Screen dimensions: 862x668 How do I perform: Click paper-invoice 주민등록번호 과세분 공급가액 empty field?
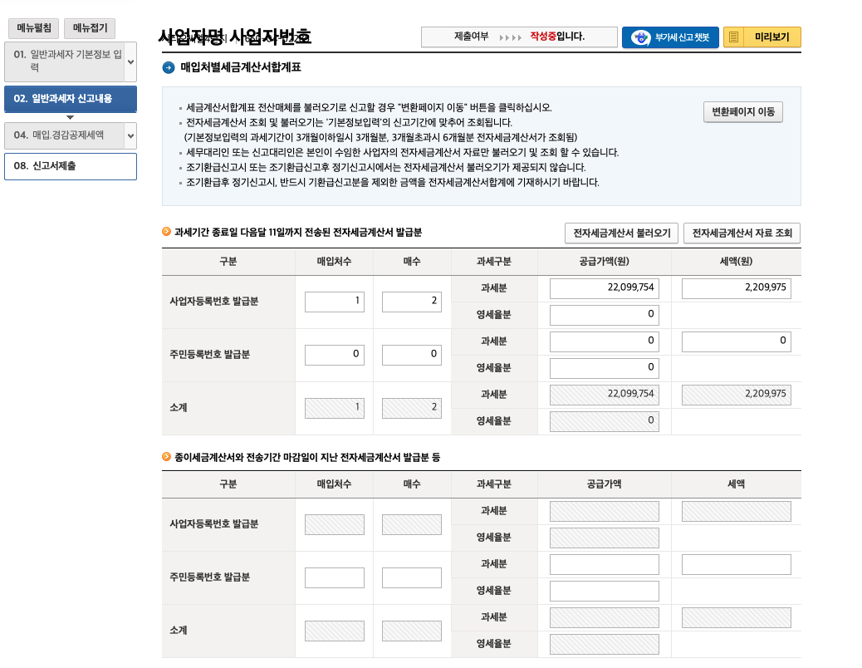pos(605,565)
